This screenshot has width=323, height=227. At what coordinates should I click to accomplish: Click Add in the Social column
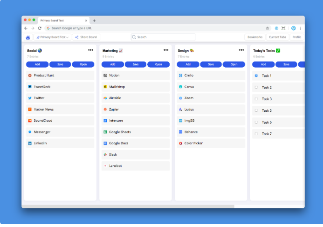(x=37, y=64)
